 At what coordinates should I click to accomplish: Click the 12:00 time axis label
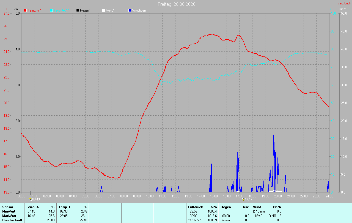point(175,196)
